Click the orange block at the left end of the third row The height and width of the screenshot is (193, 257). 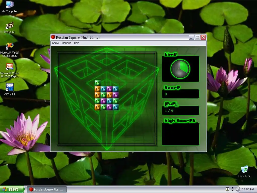pos(98,95)
